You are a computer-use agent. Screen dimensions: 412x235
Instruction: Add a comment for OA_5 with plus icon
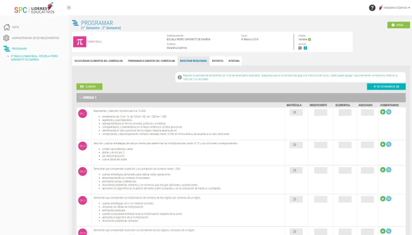coord(383,199)
